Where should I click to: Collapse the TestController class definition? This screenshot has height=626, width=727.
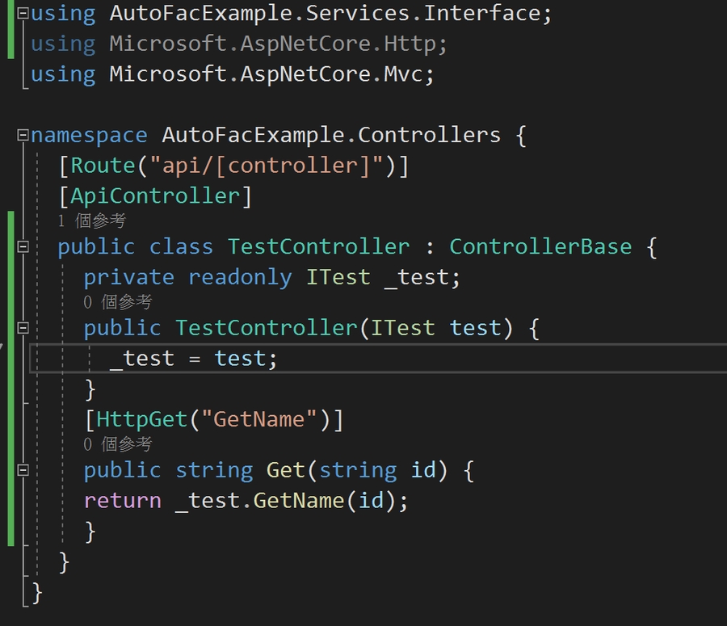(23, 246)
